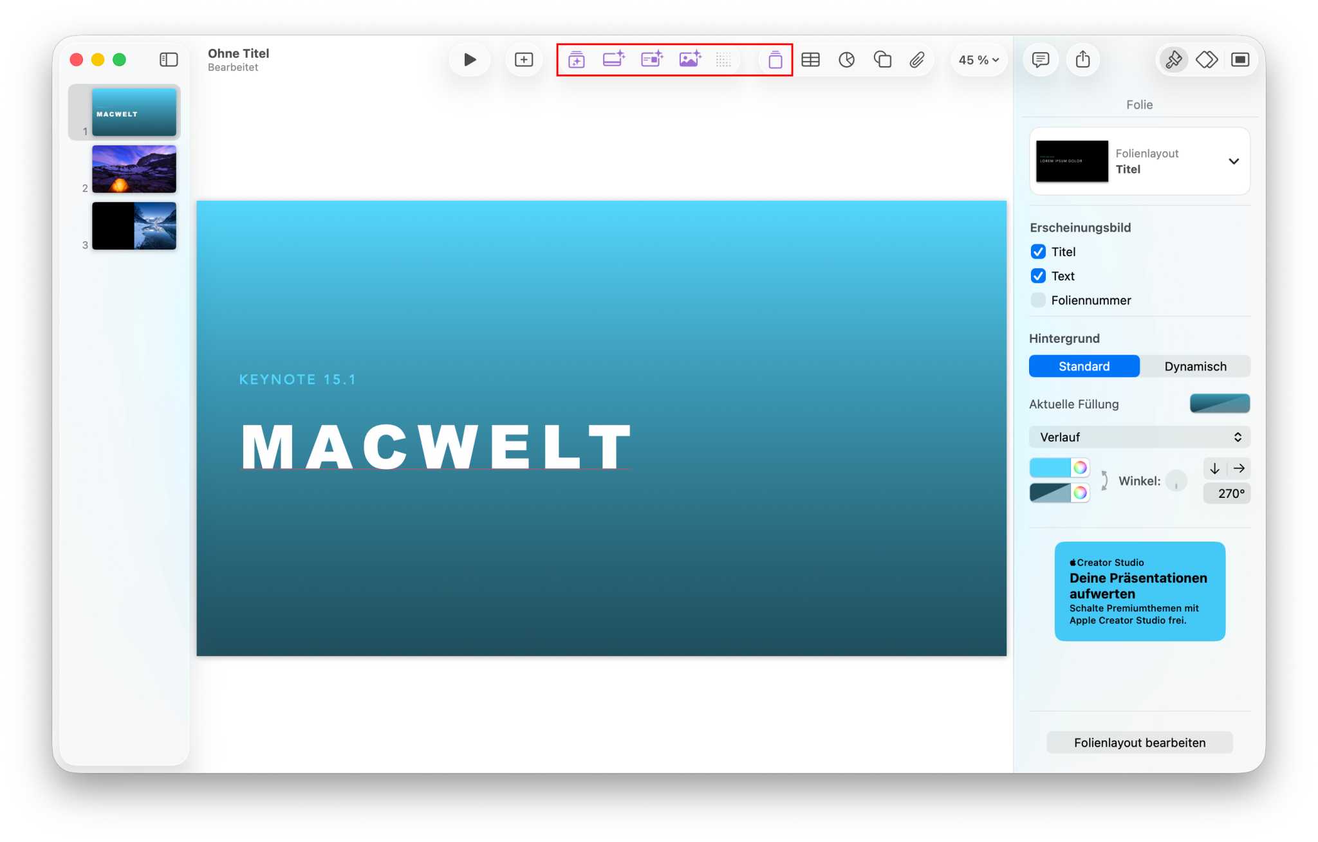
Task: Select the KEYNOTE 15.1 subtitle text
Action: (297, 380)
